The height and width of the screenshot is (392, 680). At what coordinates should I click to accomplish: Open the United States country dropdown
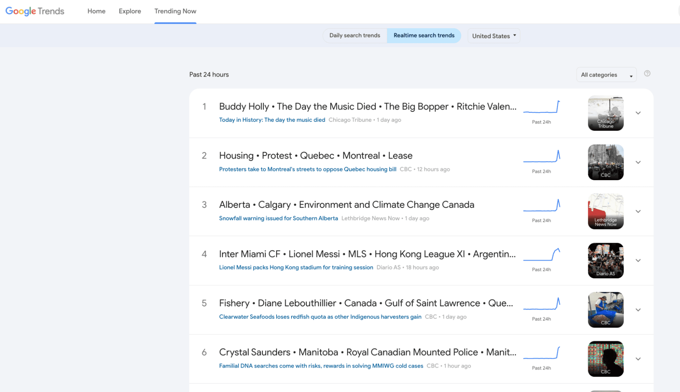point(494,36)
